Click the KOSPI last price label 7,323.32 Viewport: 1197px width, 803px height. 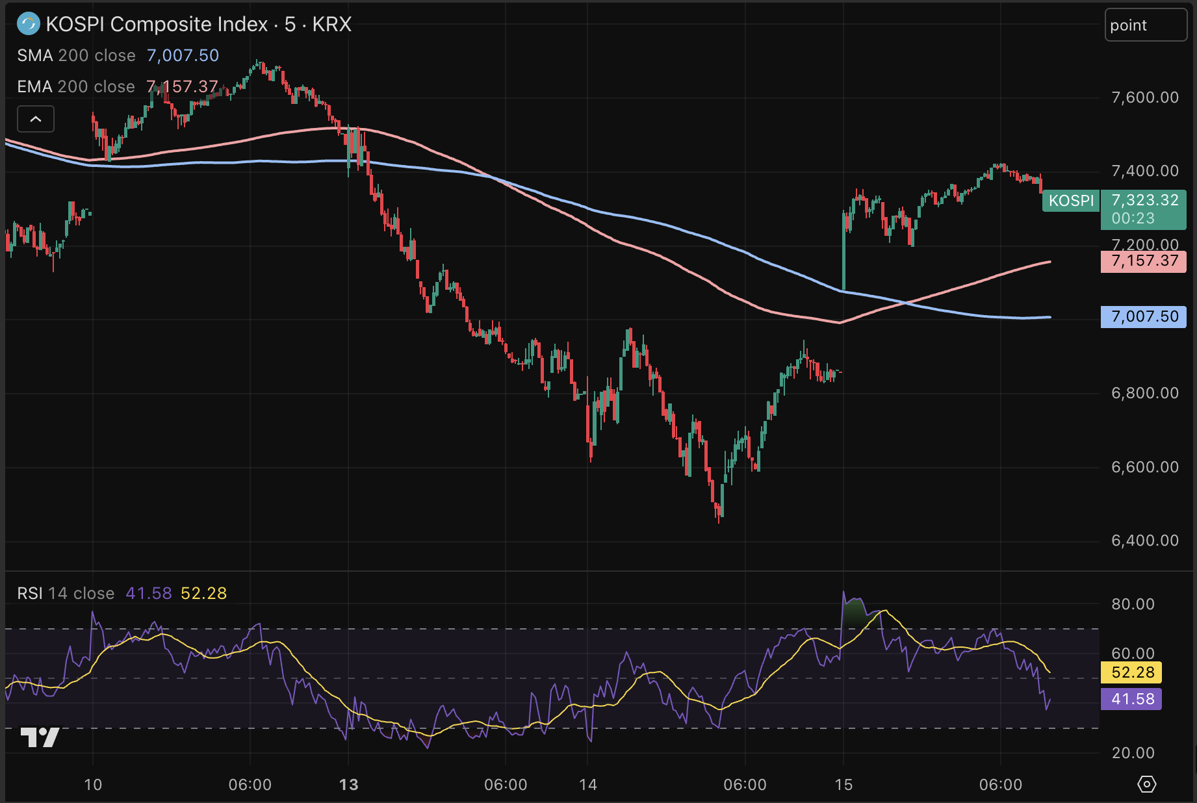1144,200
